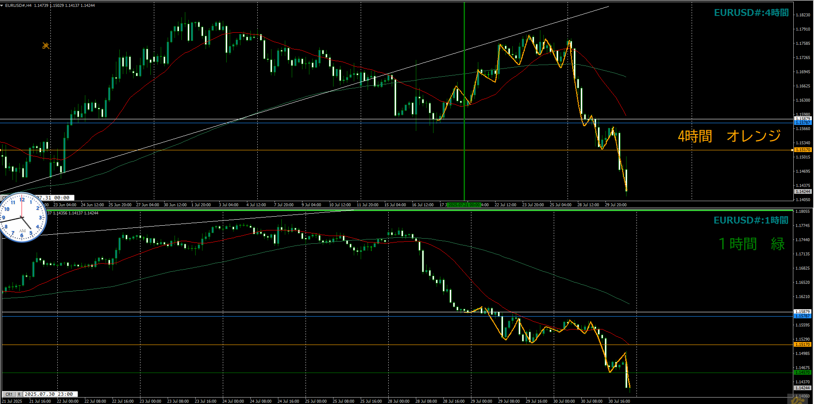Click the 1.17910 price on the H4 scale
The image size is (814, 404).
click(x=802, y=29)
